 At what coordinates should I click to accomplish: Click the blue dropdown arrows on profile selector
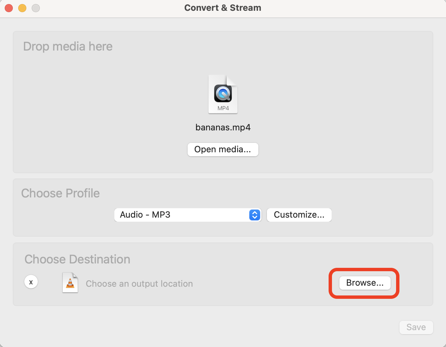point(255,215)
